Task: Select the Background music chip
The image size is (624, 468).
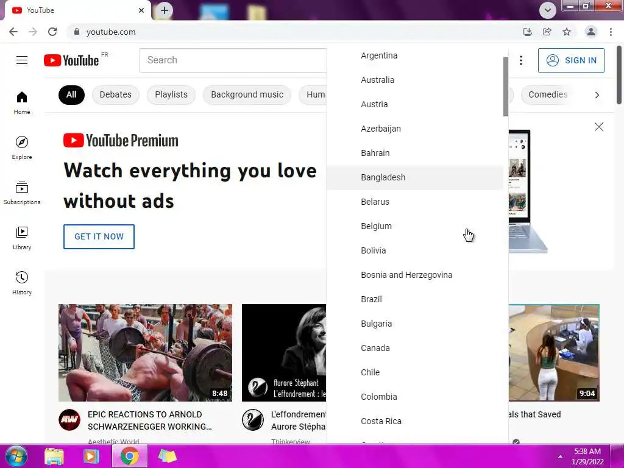Action: (x=247, y=94)
